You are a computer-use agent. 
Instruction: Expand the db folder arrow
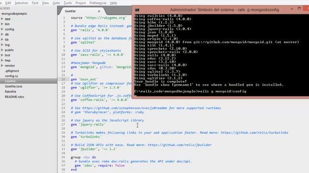2,34
